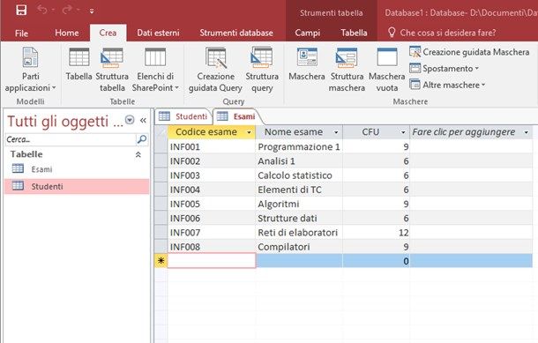Launch Creazione guidata Query
This screenshot has width=538, height=343.
pos(215,70)
